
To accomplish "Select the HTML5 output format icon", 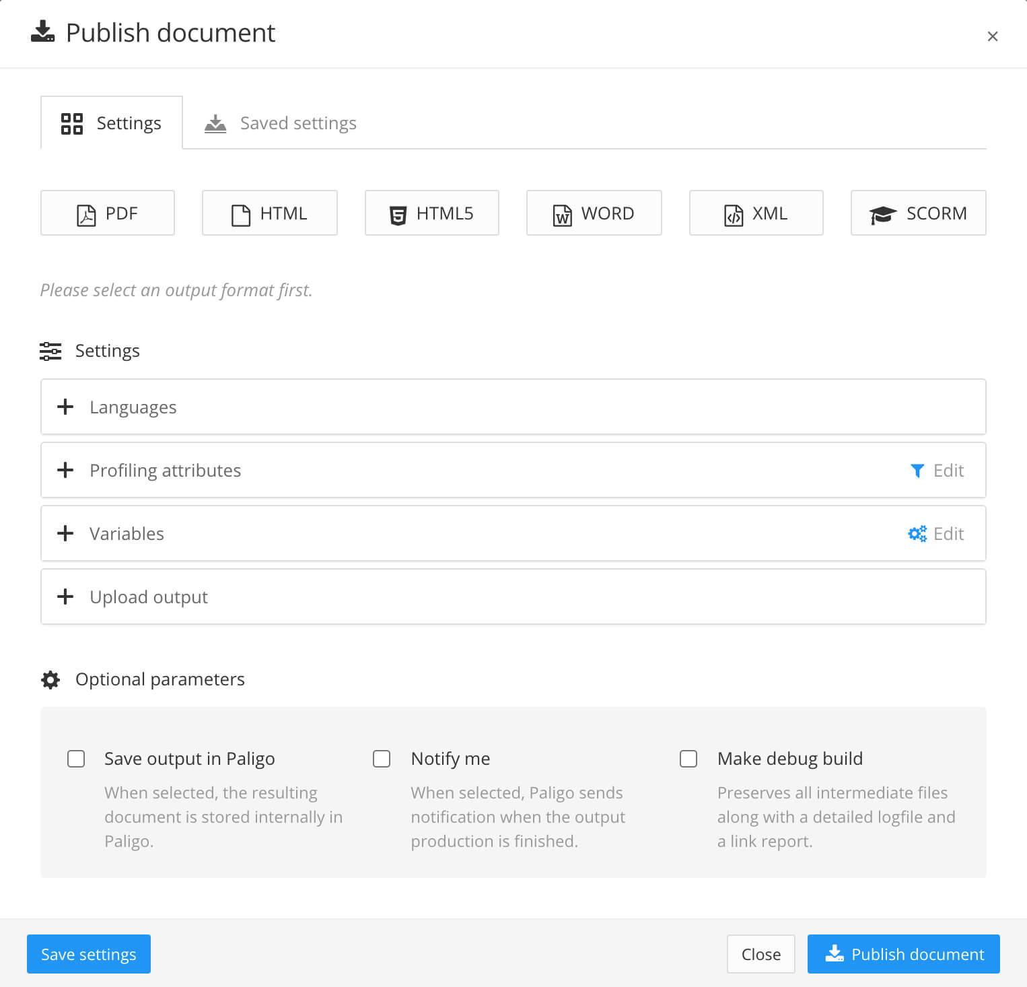I will (x=399, y=213).
